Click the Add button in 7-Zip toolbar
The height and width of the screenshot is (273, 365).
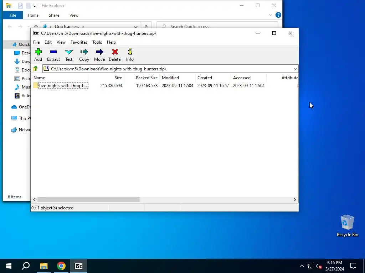coord(38,55)
